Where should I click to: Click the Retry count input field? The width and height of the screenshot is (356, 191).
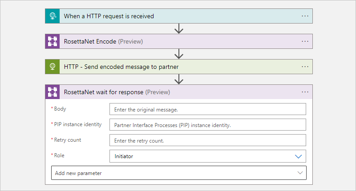tap(208, 140)
